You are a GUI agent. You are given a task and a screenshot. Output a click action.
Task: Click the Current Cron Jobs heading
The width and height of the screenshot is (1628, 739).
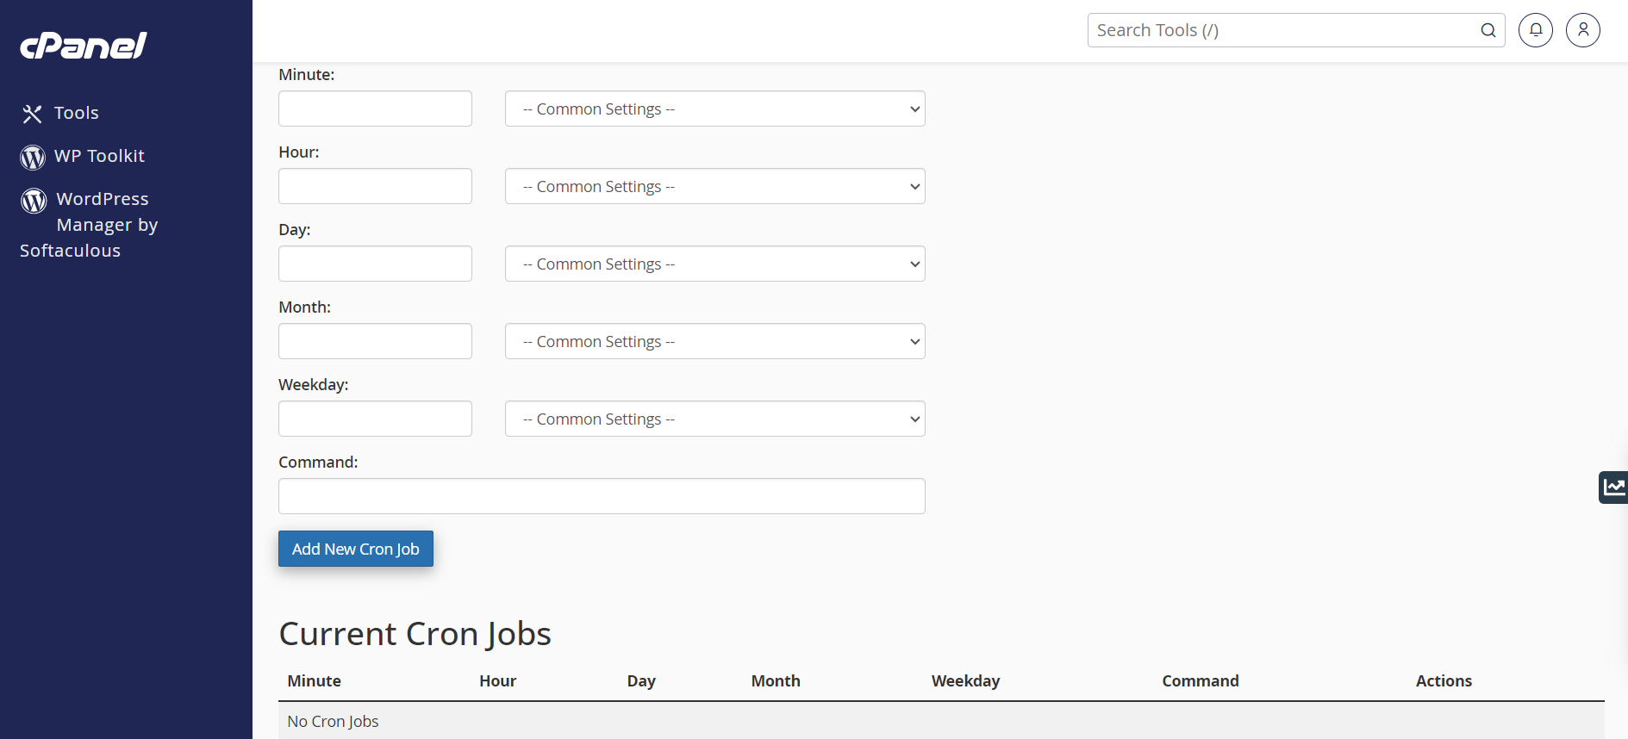(415, 634)
